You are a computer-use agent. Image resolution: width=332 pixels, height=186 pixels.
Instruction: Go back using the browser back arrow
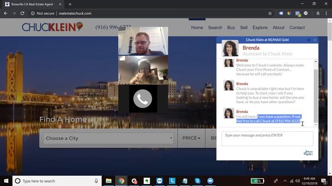coord(6,13)
